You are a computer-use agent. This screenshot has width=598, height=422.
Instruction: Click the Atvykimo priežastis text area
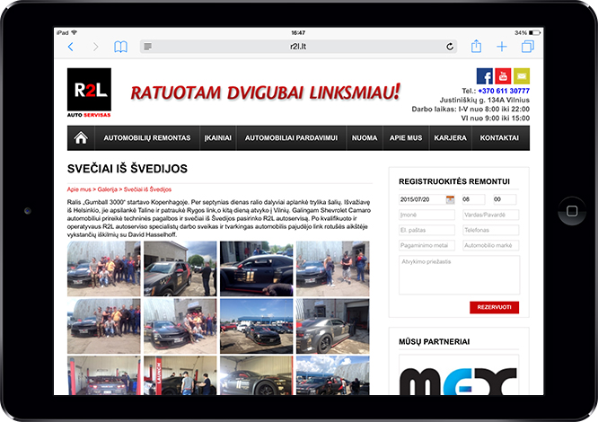coord(459,276)
